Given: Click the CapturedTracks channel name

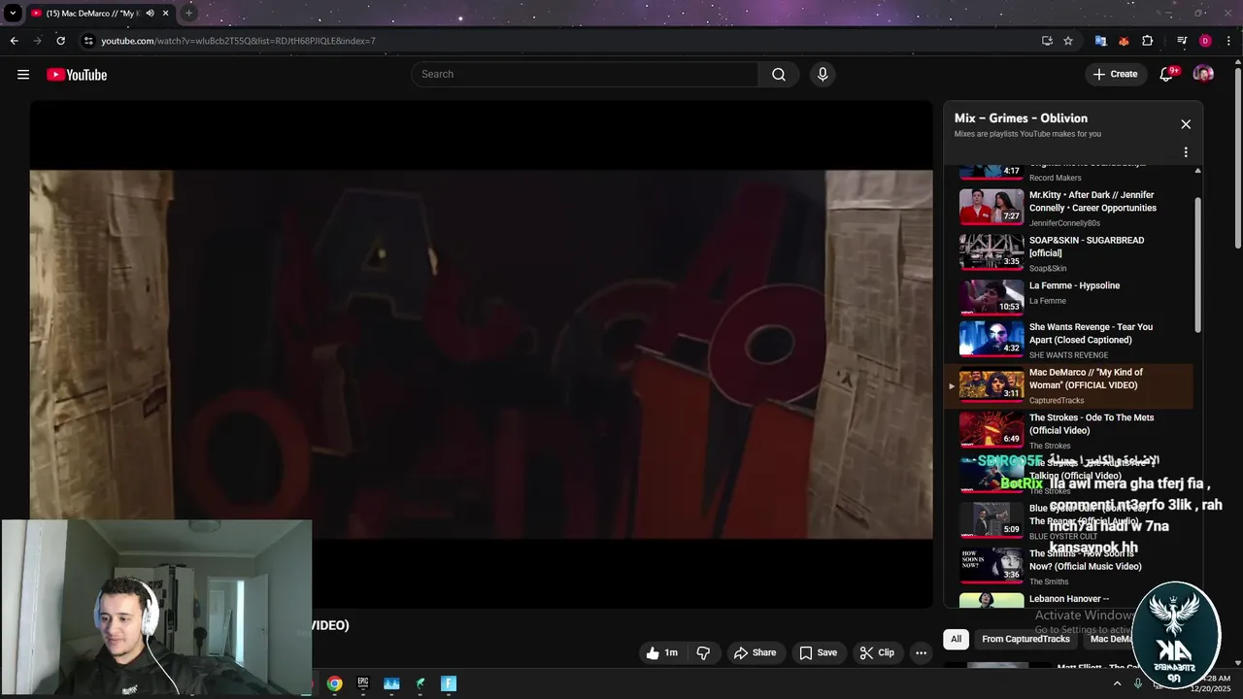Looking at the screenshot, I should click(x=1057, y=400).
